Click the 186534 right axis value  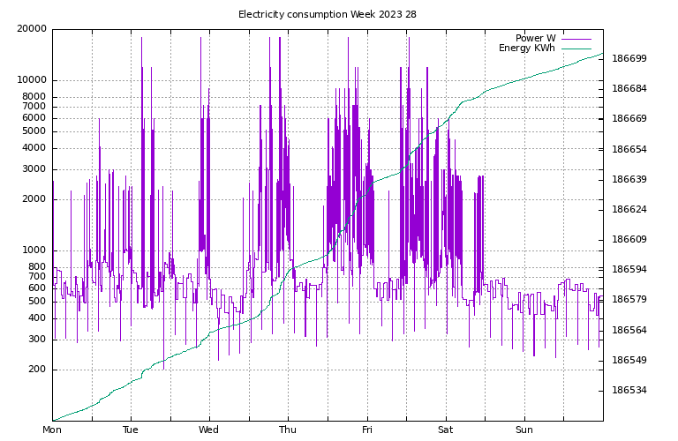pyautogui.click(x=629, y=391)
